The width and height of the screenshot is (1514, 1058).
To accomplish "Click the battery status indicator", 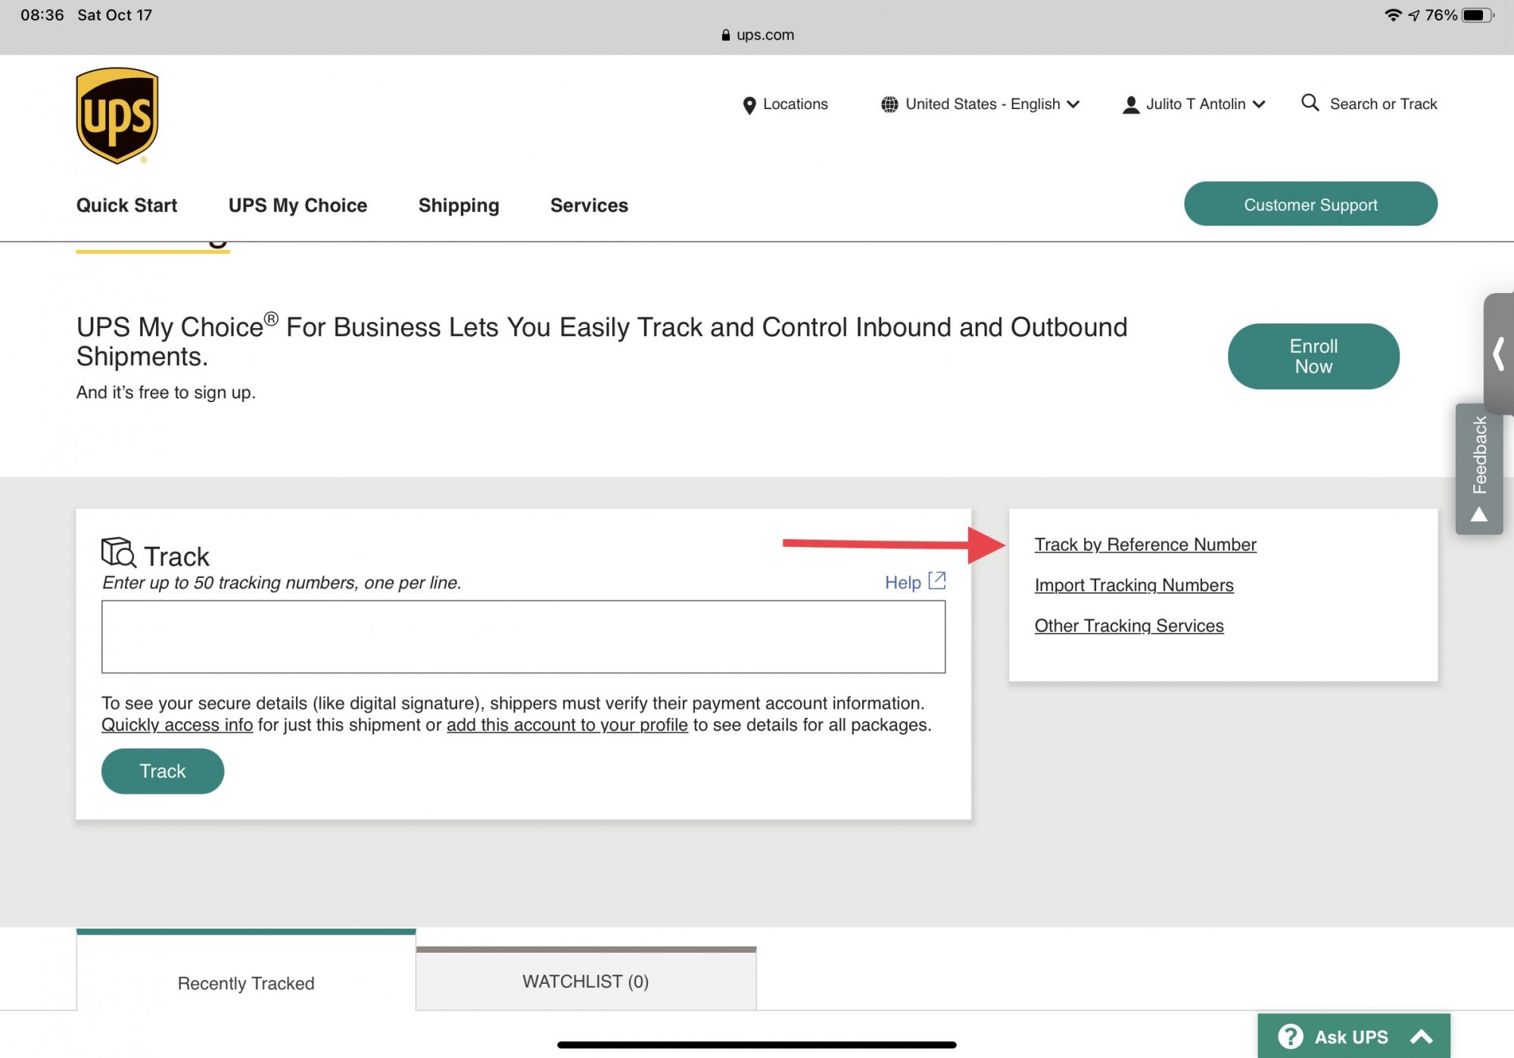I will (x=1478, y=15).
